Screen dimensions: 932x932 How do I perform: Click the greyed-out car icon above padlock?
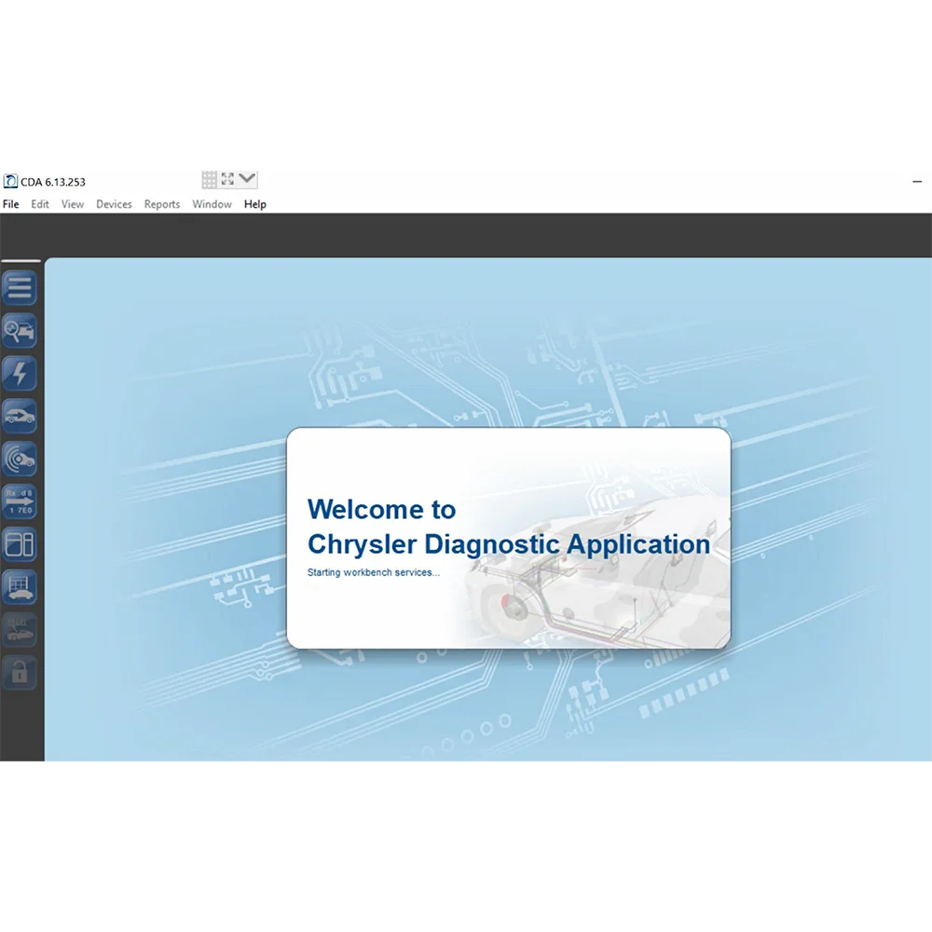(x=20, y=629)
